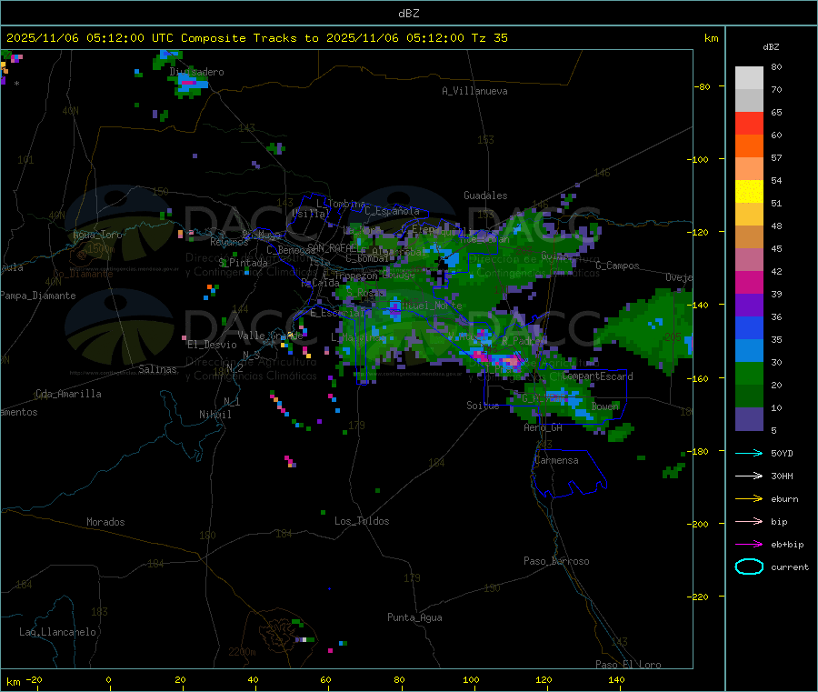Click the Paso_Barroso location label
This screenshot has height=692, width=818.
click(556, 561)
